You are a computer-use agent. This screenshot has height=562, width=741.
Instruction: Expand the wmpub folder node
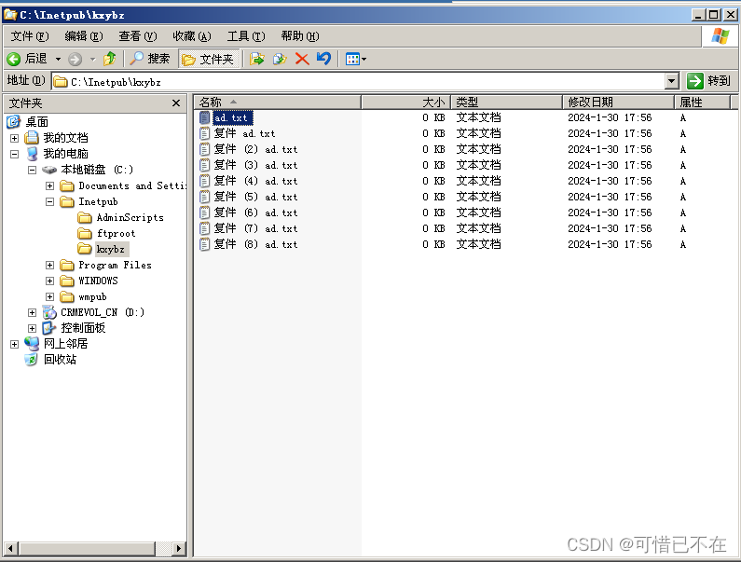(49, 296)
